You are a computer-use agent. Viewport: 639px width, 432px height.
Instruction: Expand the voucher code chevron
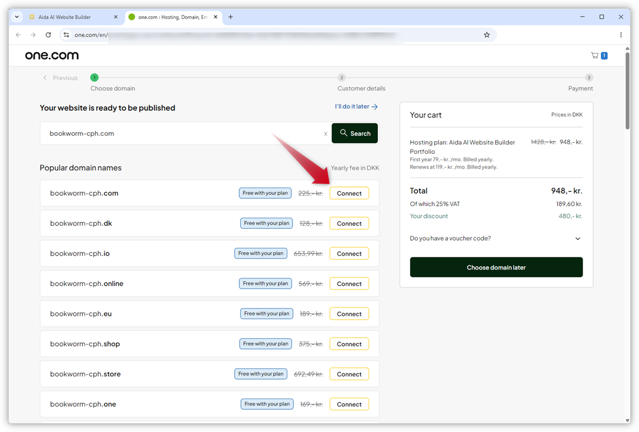coord(578,238)
